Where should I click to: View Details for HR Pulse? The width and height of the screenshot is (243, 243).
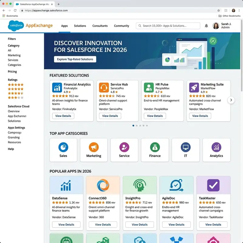(x=155, y=116)
